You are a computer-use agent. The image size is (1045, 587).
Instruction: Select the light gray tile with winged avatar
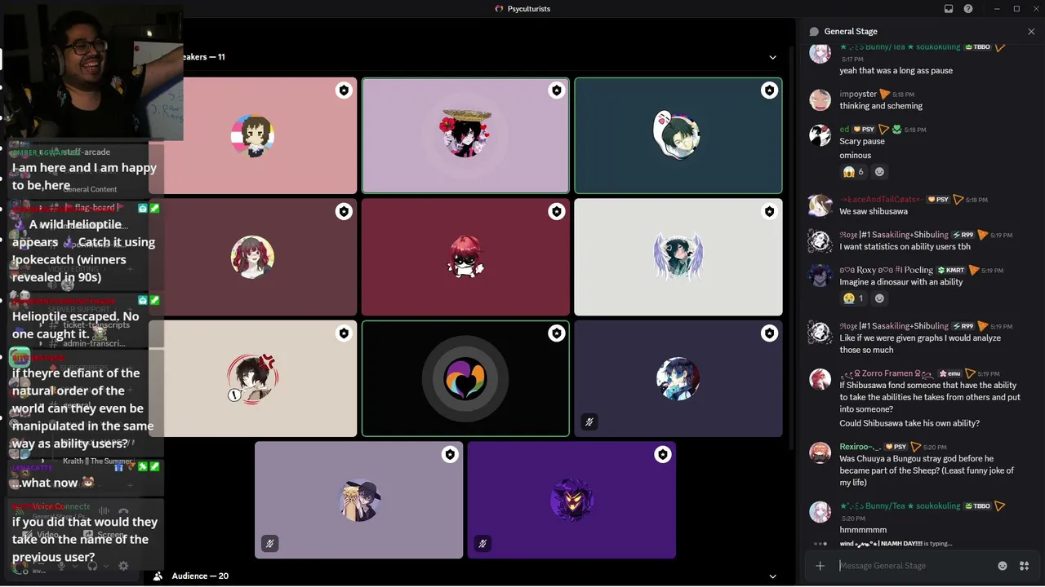click(x=678, y=257)
